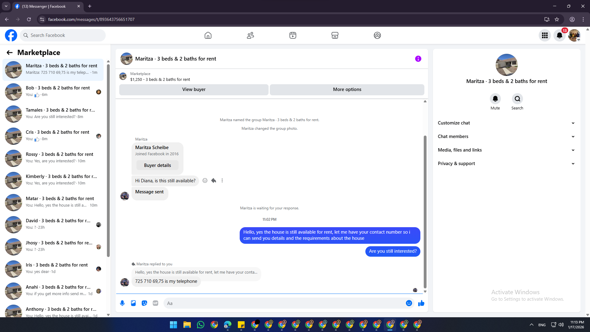Screen dimensions: 590x332
Task: Go to Facebook Home tab
Action: coord(208,35)
